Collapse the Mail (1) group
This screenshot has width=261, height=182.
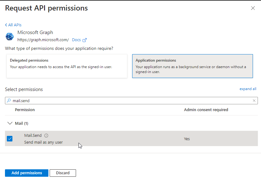click(10, 123)
